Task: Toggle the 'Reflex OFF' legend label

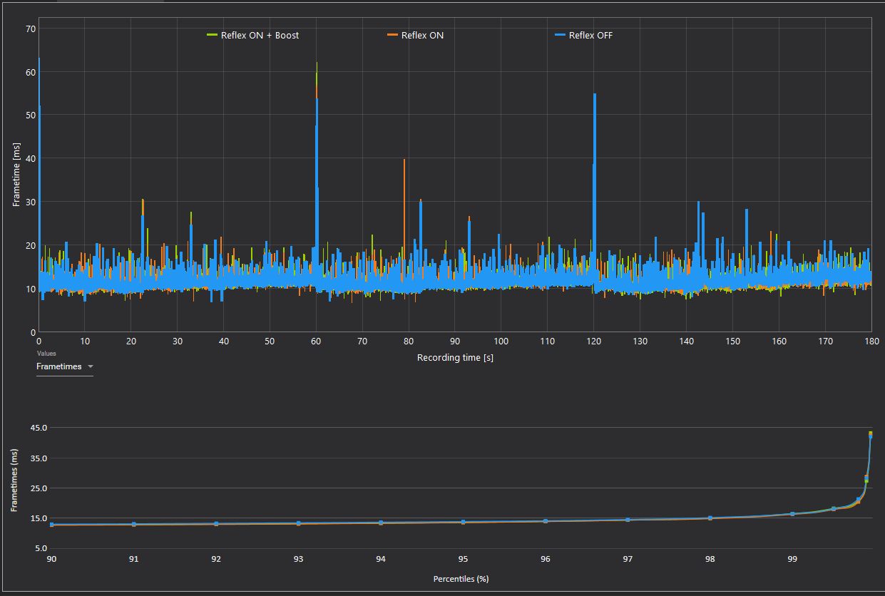Action: [590, 35]
